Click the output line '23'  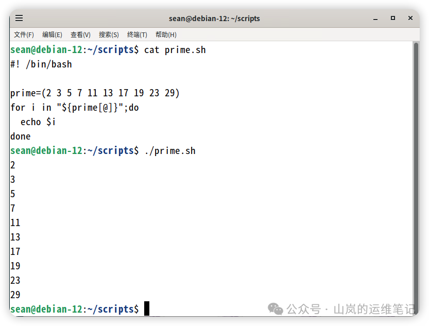pos(15,280)
